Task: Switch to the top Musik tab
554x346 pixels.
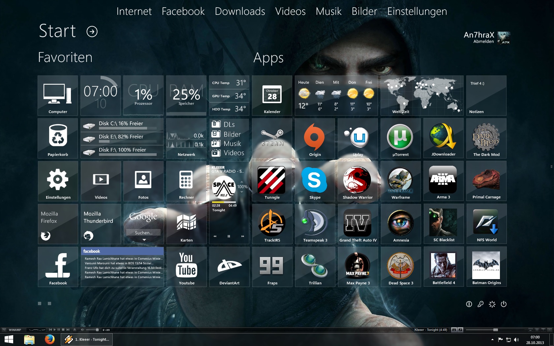Action: pyautogui.click(x=328, y=12)
